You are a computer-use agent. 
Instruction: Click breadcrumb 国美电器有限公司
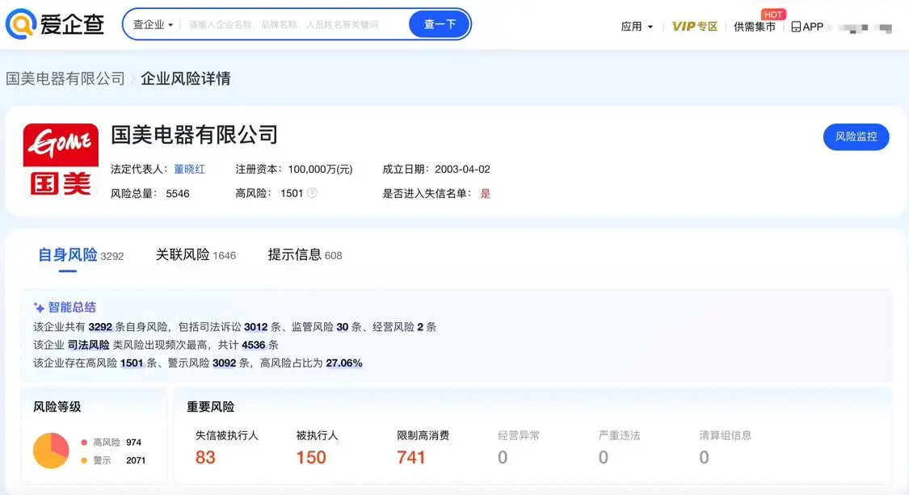point(65,78)
